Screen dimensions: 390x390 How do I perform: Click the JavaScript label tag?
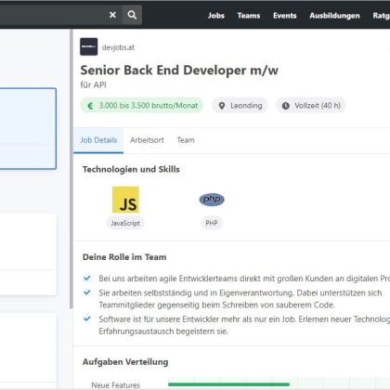click(125, 223)
